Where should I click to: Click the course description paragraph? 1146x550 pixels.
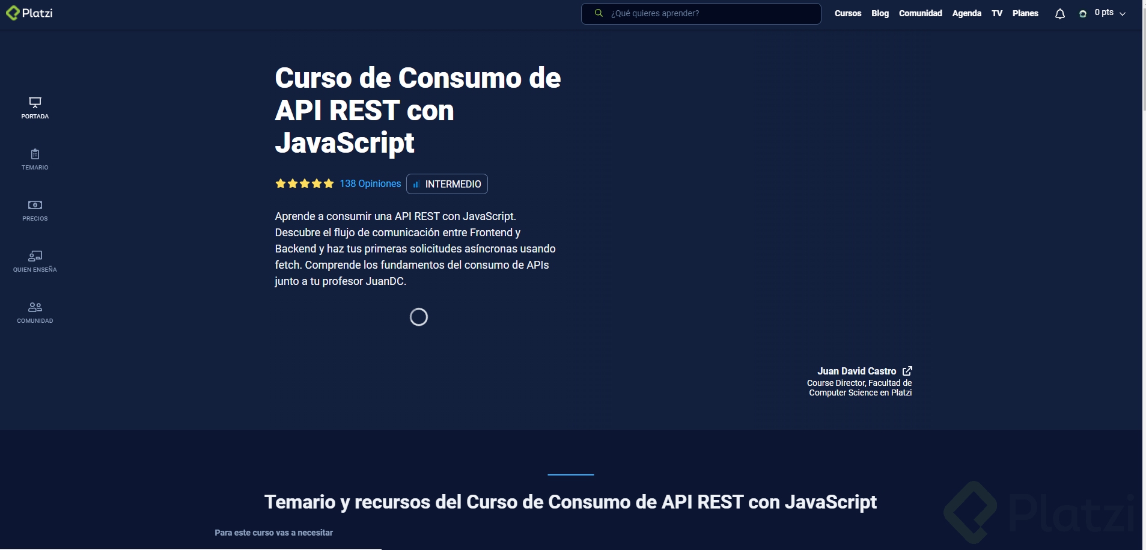point(415,249)
